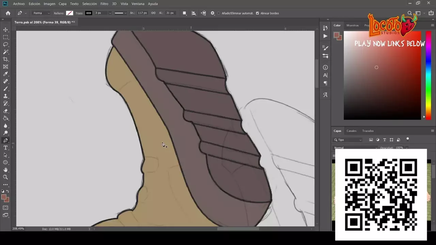This screenshot has height=245, width=436.
Task: Click the Home button in options bar
Action: [8, 13]
